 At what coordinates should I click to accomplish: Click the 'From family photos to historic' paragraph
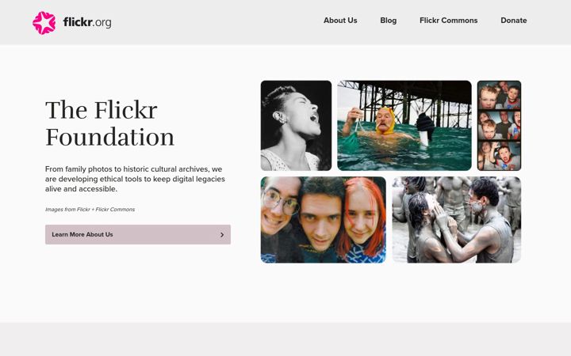pyautogui.click(x=135, y=179)
